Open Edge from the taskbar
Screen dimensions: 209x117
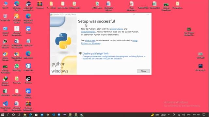point(31,115)
